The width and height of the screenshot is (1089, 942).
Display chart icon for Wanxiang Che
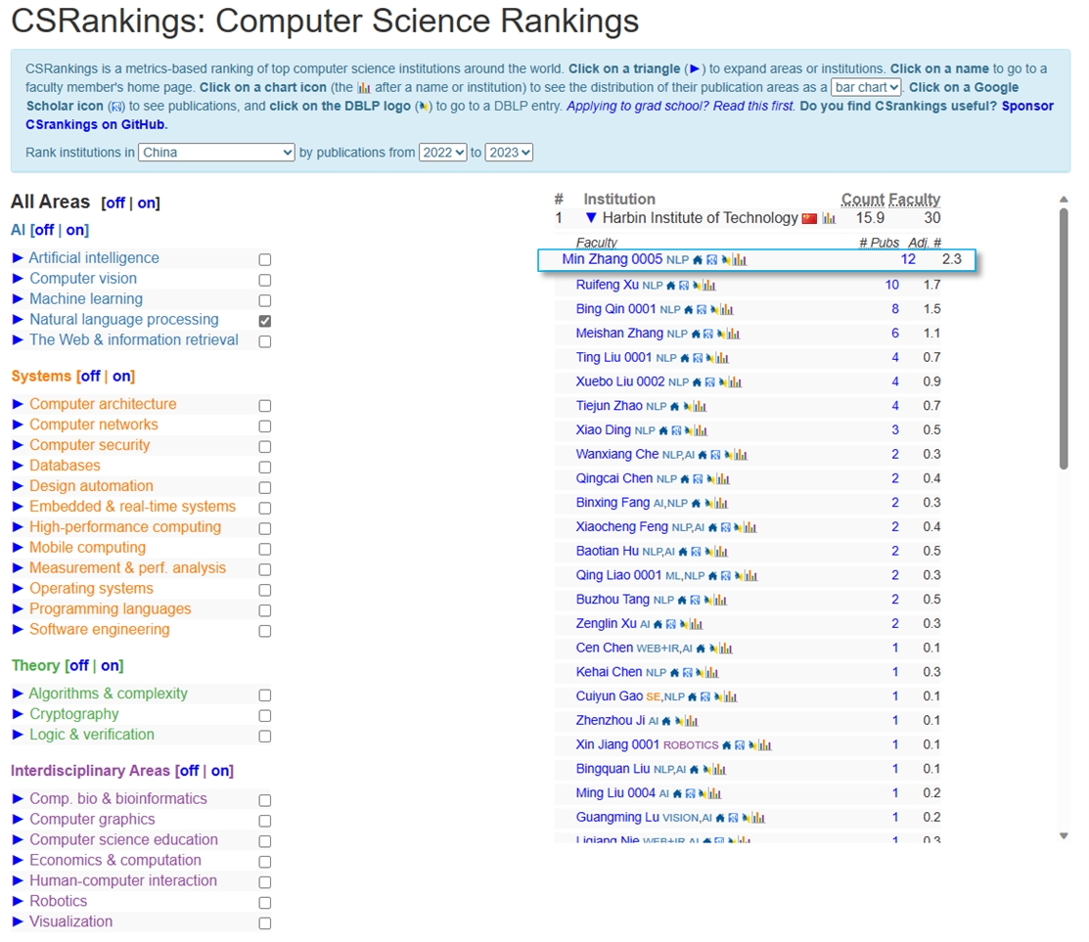coord(741,456)
